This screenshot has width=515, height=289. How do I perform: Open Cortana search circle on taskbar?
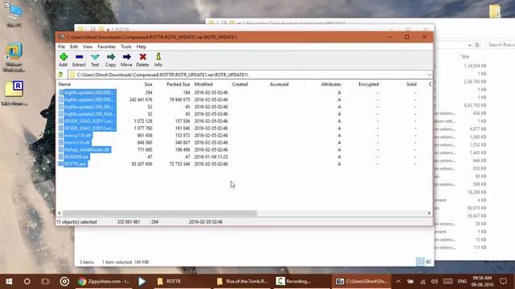coord(27,281)
